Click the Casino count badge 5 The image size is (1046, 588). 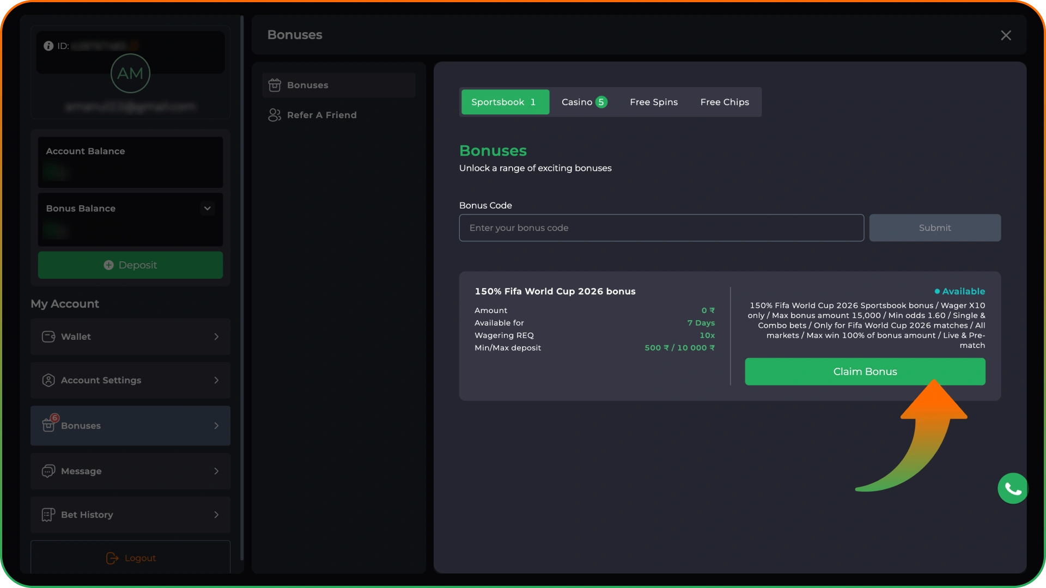pyautogui.click(x=601, y=102)
